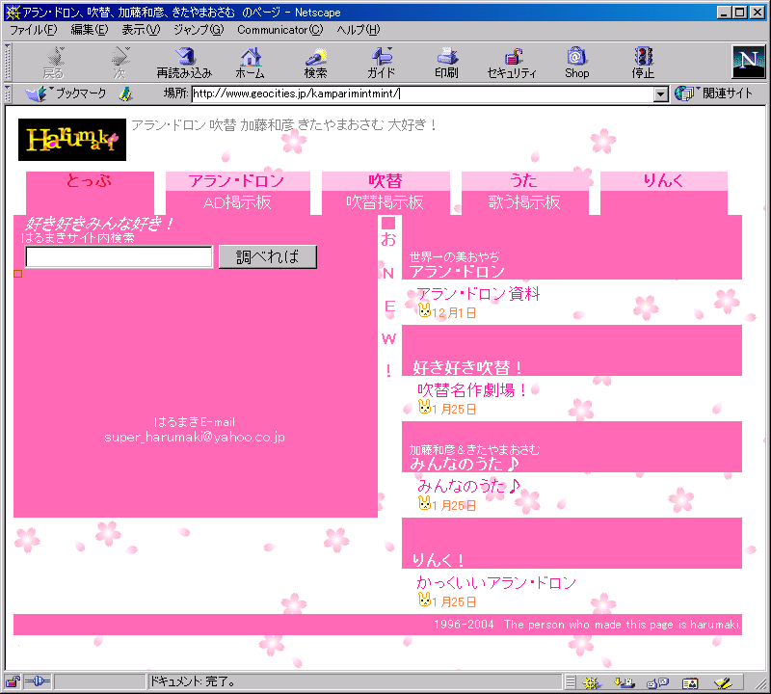The height and width of the screenshot is (694, 771).
Task: Click the Shop toolbar icon
Action: 576,63
